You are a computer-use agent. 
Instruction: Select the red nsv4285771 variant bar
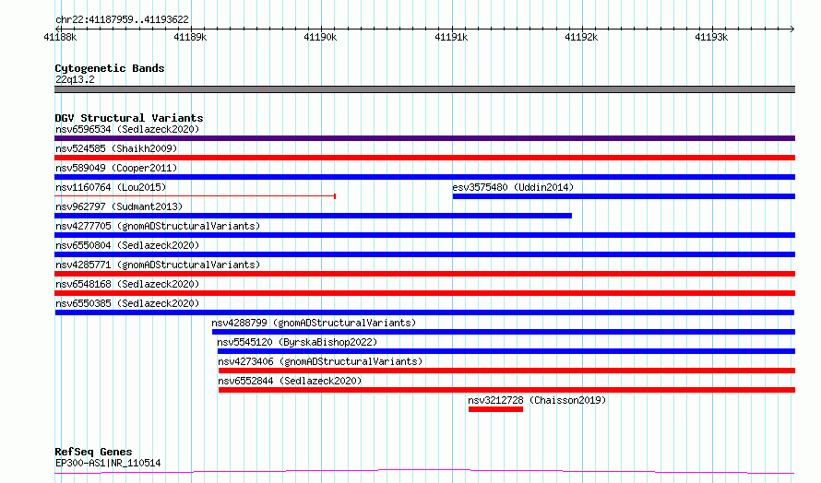pos(424,274)
